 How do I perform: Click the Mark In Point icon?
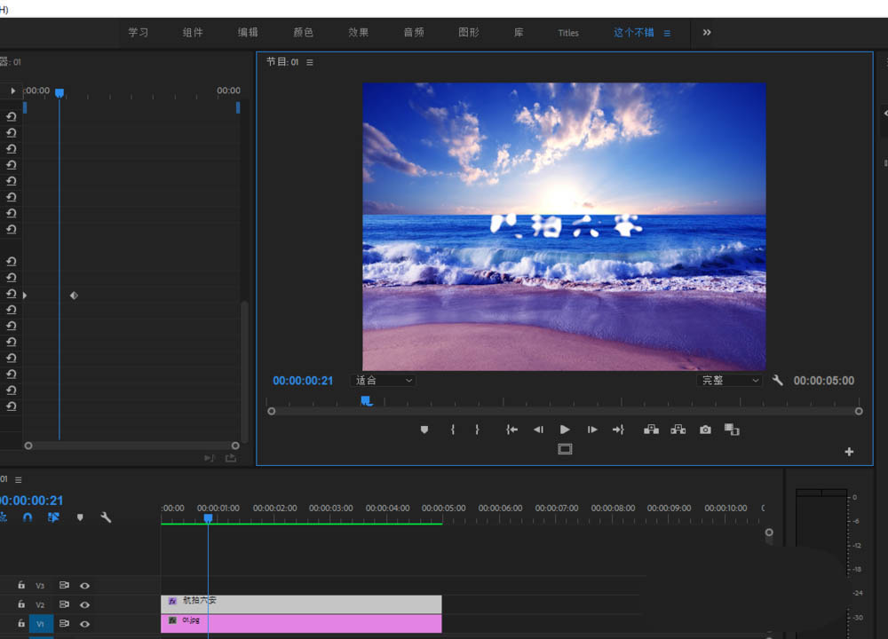(453, 430)
